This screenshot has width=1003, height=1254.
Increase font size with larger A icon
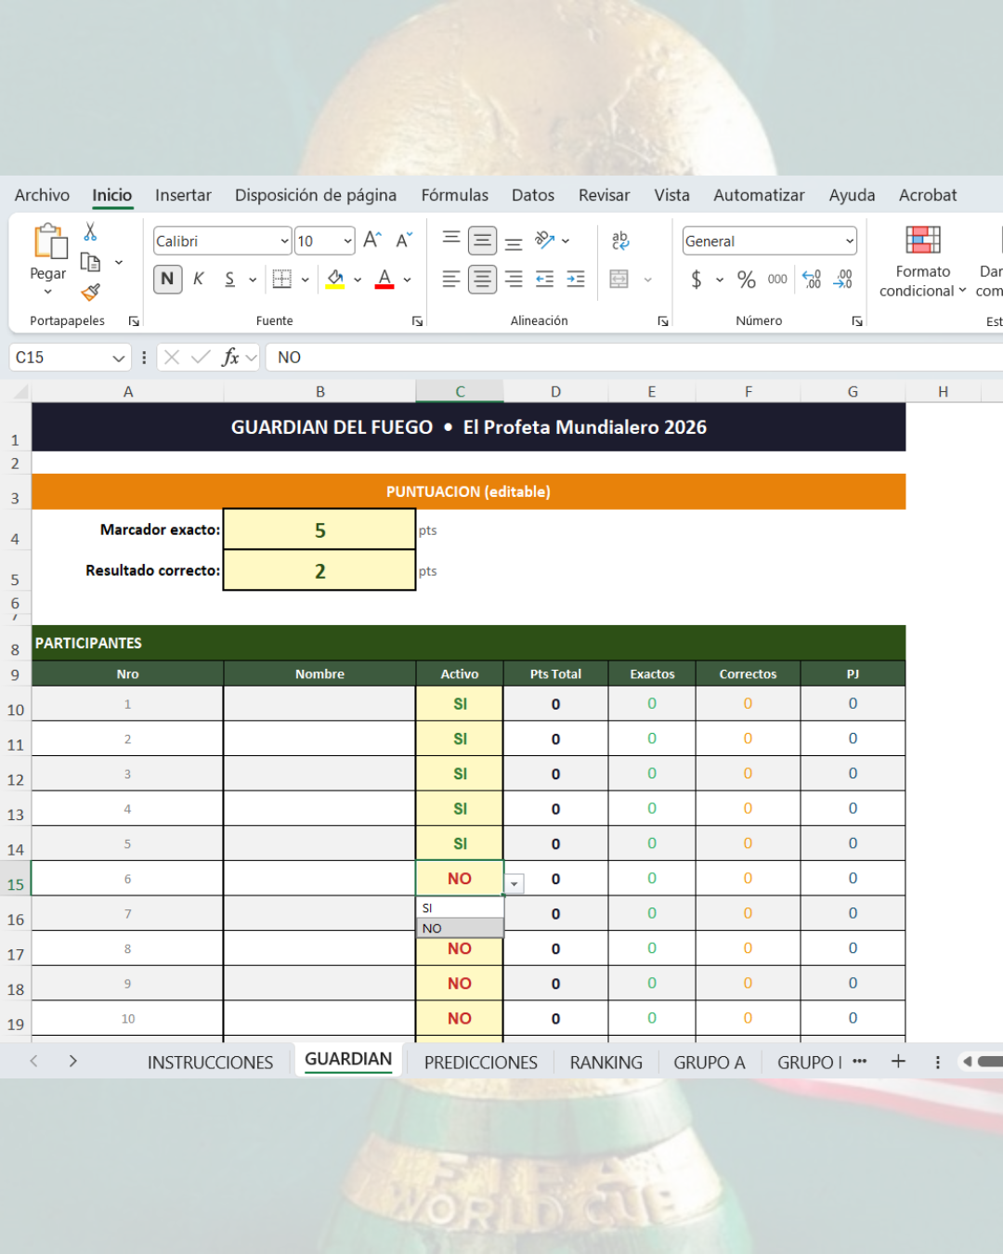[x=371, y=240]
